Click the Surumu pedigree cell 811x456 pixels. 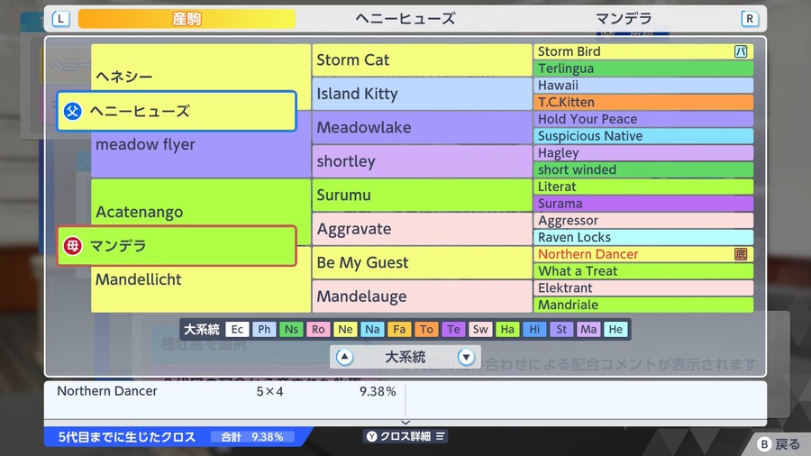coord(422,195)
